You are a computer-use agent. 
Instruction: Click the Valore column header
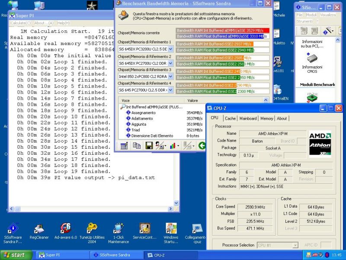(x=224, y=101)
